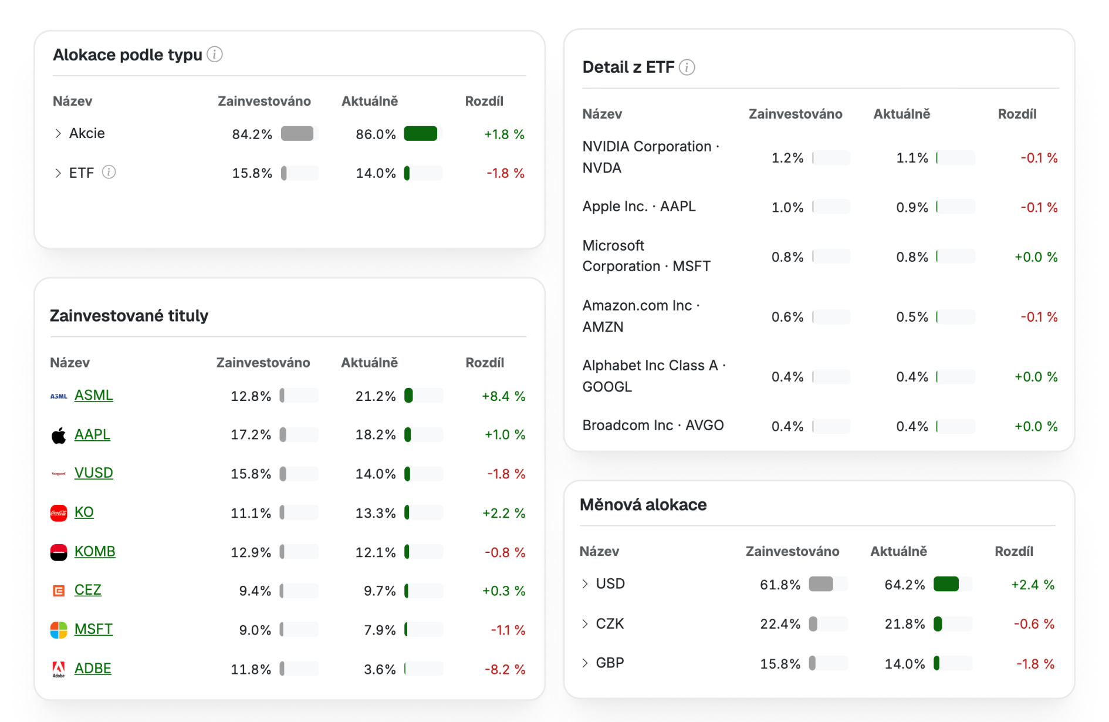Open the ASML ticker link
Screen dimensions: 1109x722
coord(93,395)
